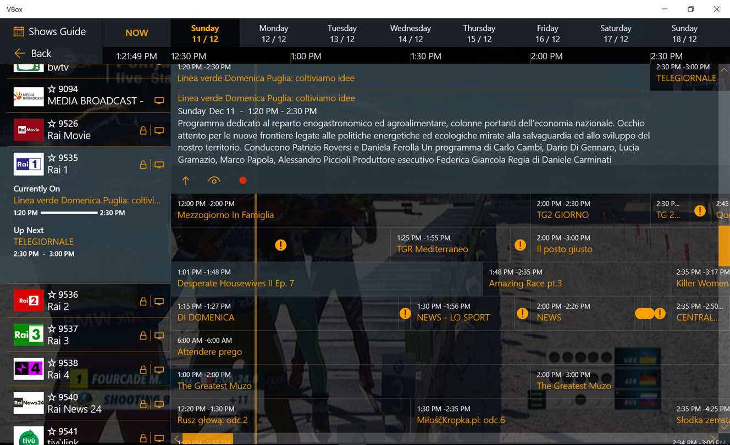730x445 pixels.
Task: Favorite channel 9094 MEDIA BROADCAST star
Action: (x=52, y=89)
